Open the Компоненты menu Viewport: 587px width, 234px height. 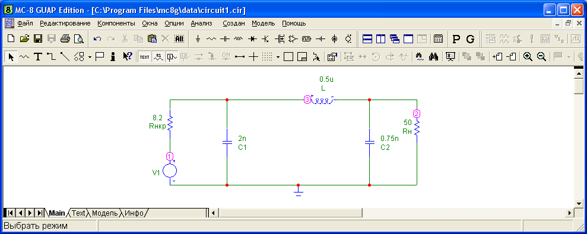tap(116, 23)
